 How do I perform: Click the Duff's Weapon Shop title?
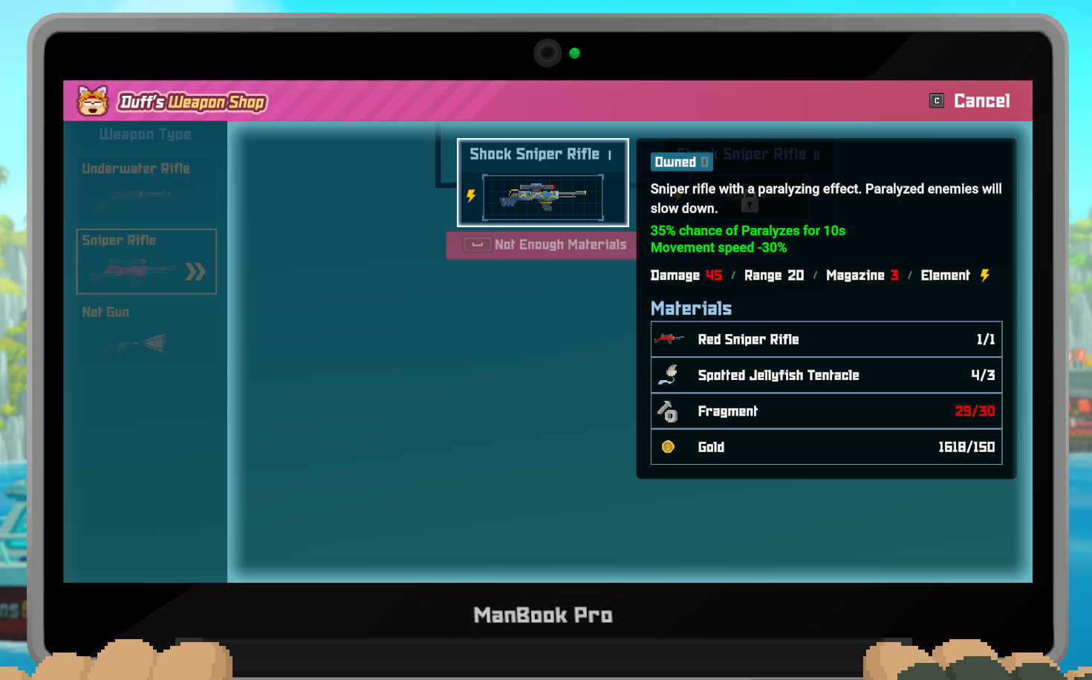pyautogui.click(x=192, y=102)
